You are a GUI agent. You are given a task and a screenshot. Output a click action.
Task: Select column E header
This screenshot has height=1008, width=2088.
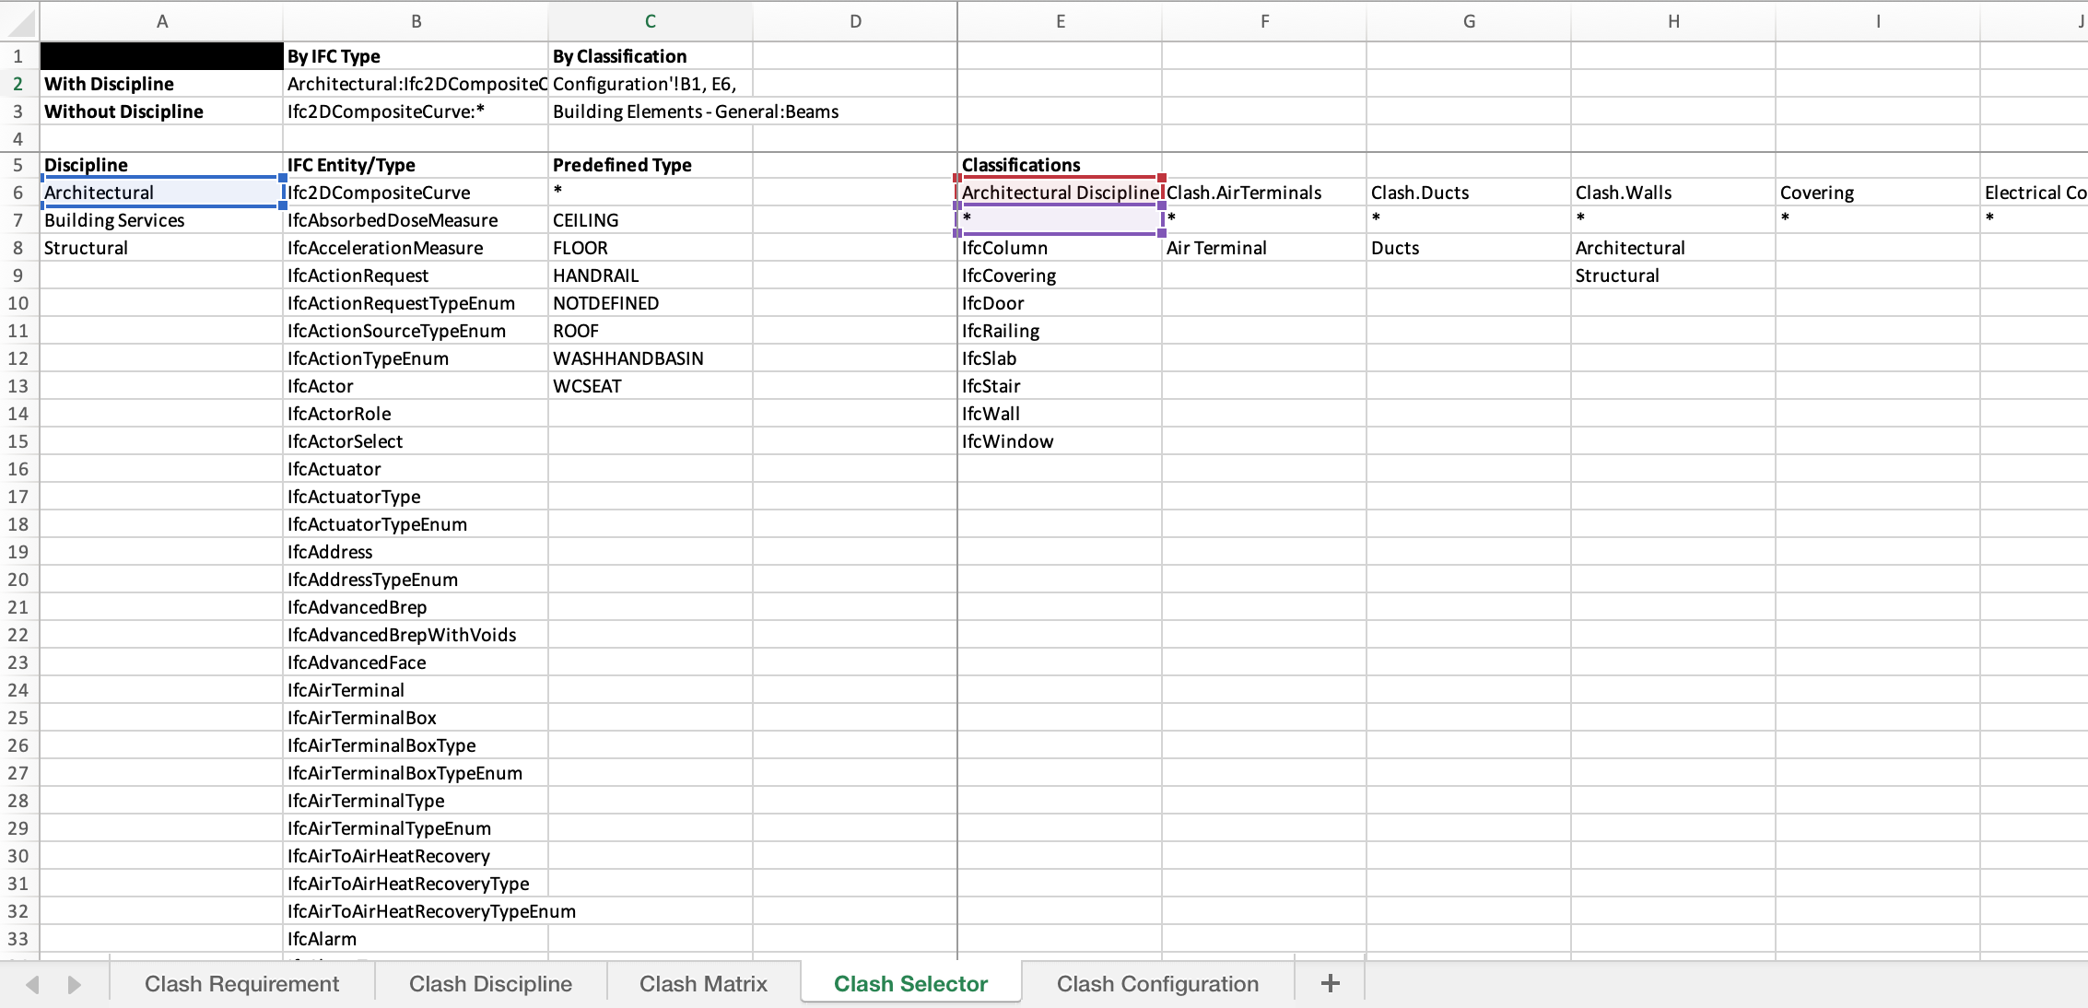coord(1060,21)
